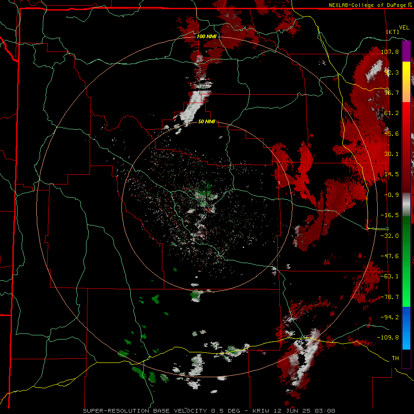Click the -32.0 value on velocity scale

click(x=390, y=236)
